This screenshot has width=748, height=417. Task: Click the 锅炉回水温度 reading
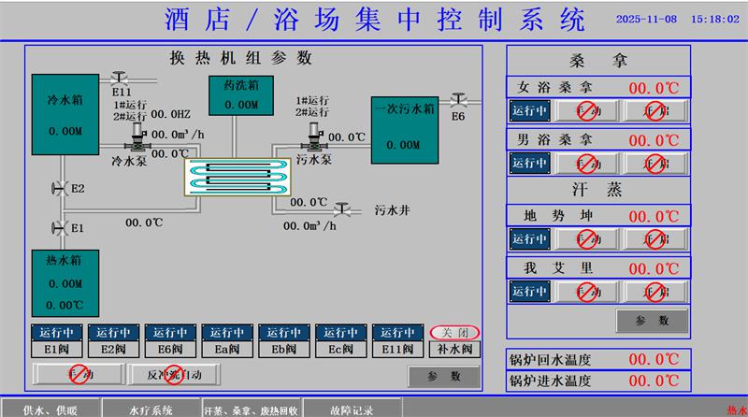click(x=652, y=360)
